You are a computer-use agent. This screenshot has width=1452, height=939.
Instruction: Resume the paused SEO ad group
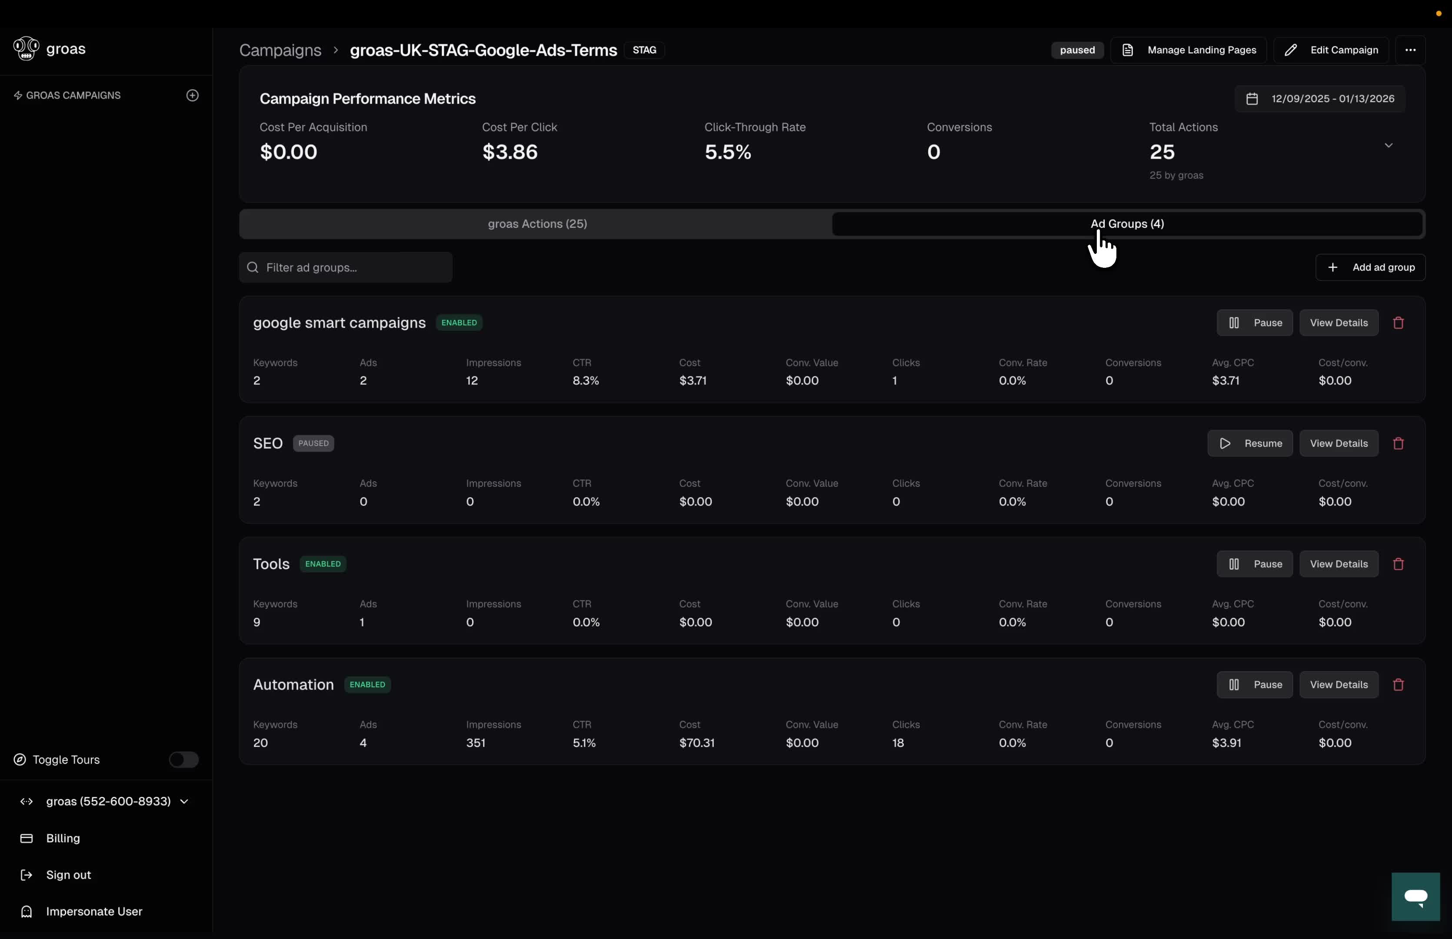(1249, 443)
